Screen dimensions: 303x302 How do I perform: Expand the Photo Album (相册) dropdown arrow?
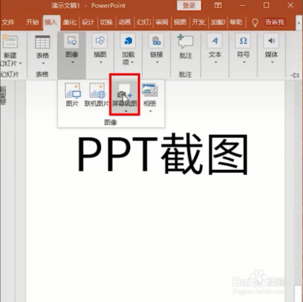(150, 111)
